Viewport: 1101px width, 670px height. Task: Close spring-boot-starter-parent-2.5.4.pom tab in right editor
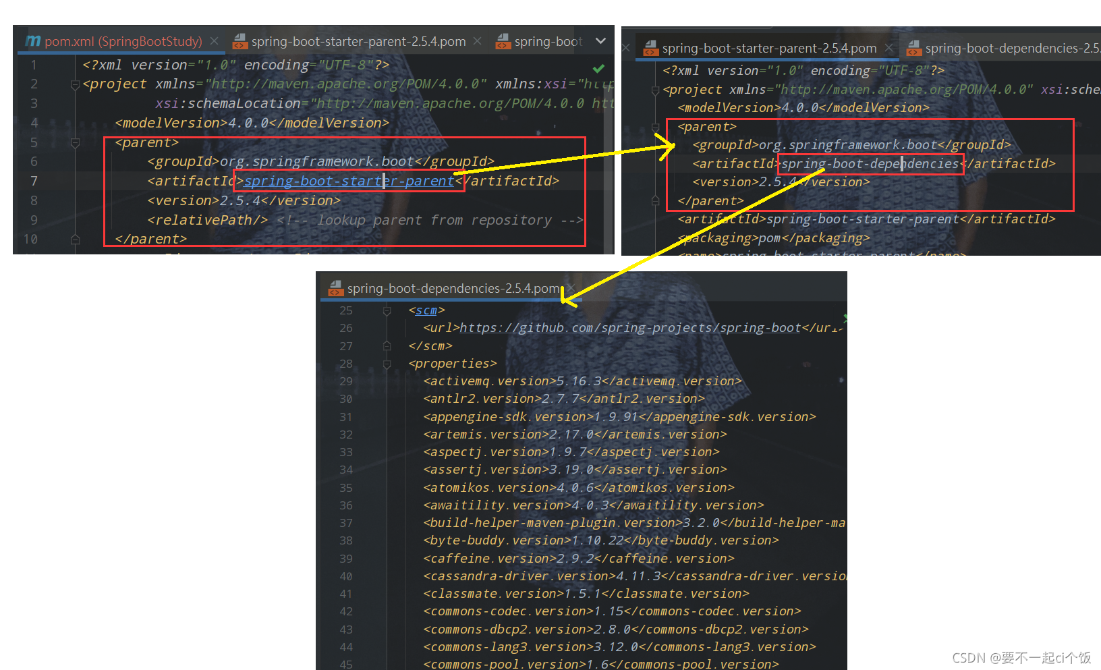click(x=889, y=48)
